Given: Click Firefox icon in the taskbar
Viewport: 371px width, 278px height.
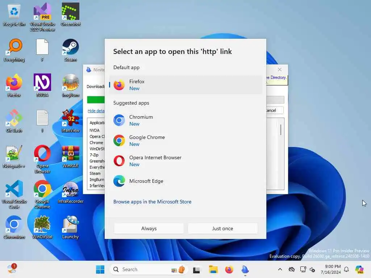Looking at the screenshot, I should (x=229, y=269).
